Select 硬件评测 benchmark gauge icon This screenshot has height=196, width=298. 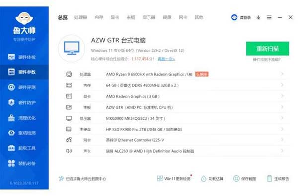coord(11,87)
